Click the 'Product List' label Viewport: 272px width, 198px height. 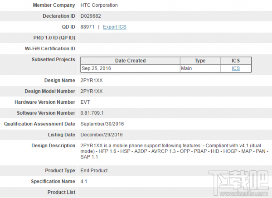(61, 192)
